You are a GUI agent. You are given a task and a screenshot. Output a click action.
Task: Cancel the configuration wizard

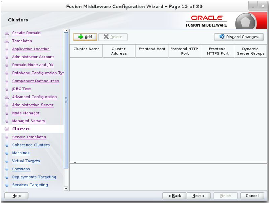pyautogui.click(x=252, y=196)
